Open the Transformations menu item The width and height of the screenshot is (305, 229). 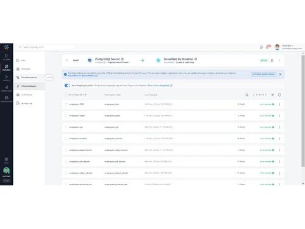click(x=29, y=78)
